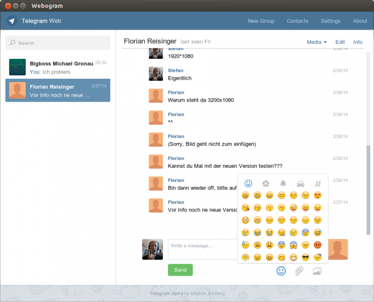Click 'last seen Fri' status text

[x=196, y=42]
